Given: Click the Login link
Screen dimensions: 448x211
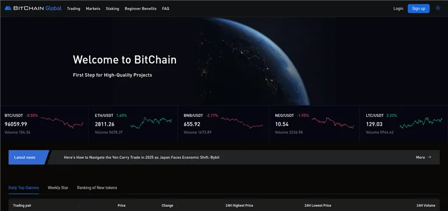Looking at the screenshot, I should pyautogui.click(x=398, y=8).
